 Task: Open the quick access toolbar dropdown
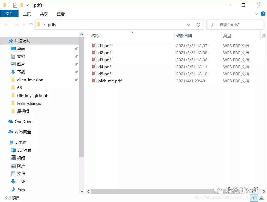(27, 5)
